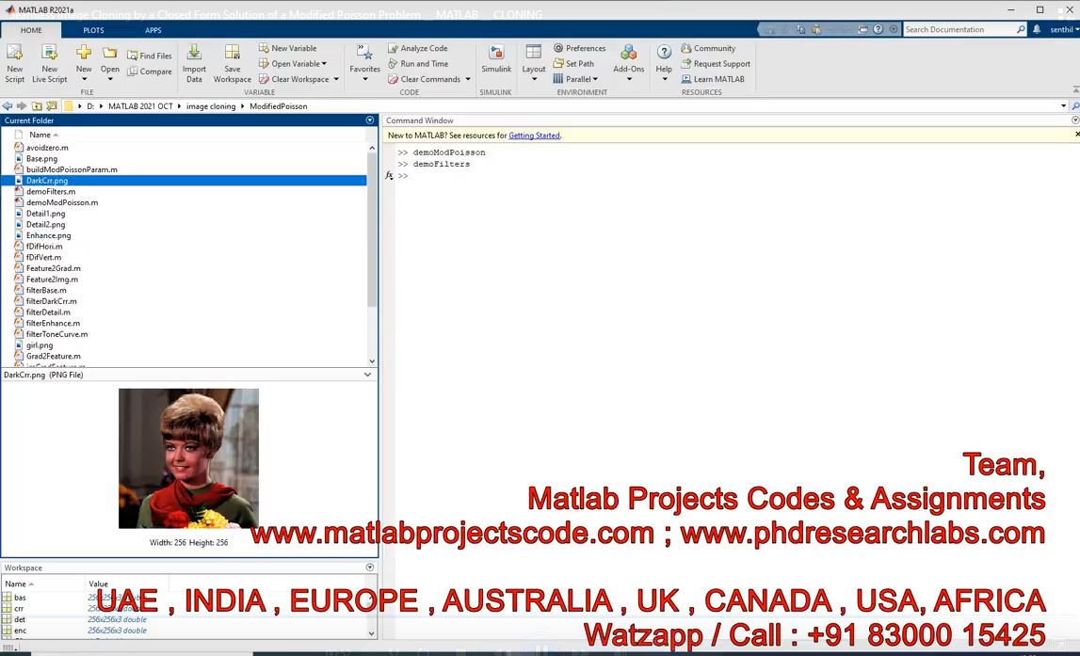This screenshot has width=1080, height=656.
Task: Expand the Parallel dropdown menu
Action: (x=595, y=79)
